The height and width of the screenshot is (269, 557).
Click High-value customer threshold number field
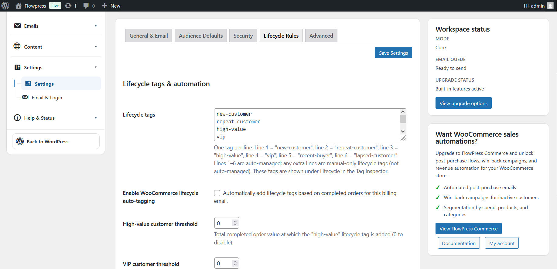point(227,223)
